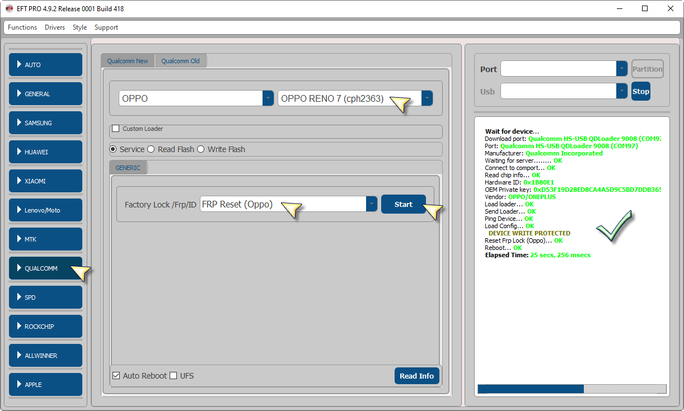684x411 pixels.
Task: Open the Functions menu
Action: [22, 27]
